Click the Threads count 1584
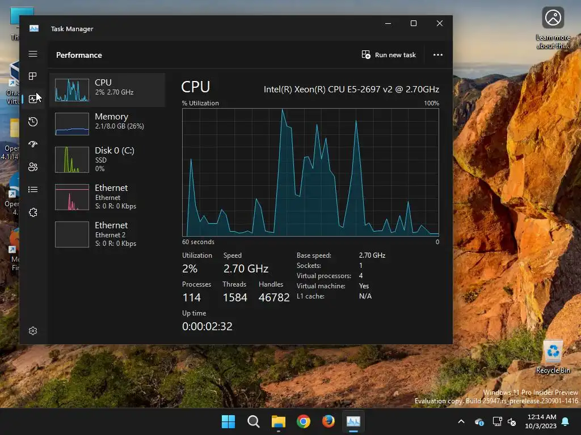Image resolution: width=581 pixels, height=435 pixels. click(235, 297)
